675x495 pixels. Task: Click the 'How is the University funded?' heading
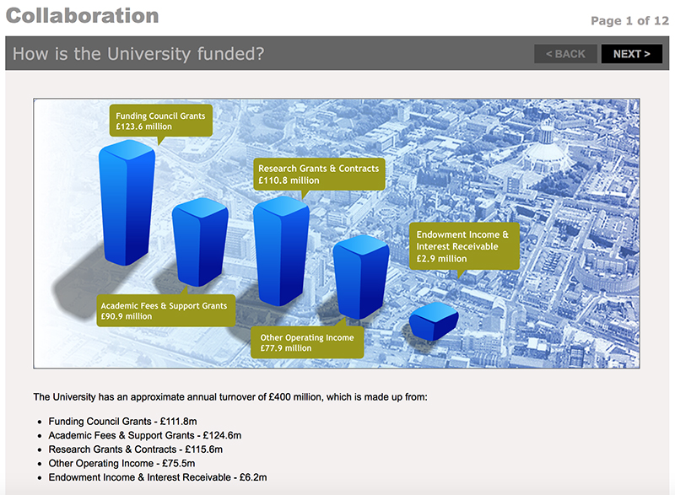[139, 54]
